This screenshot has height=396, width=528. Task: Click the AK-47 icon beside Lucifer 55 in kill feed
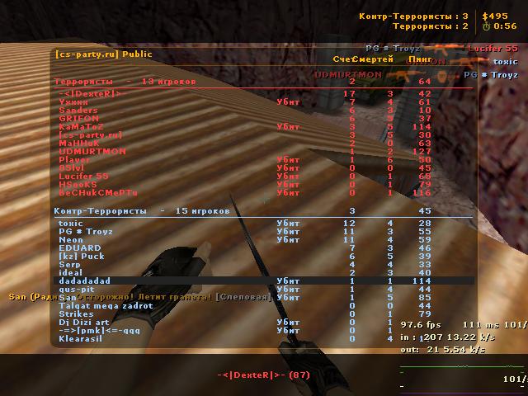[444, 49]
